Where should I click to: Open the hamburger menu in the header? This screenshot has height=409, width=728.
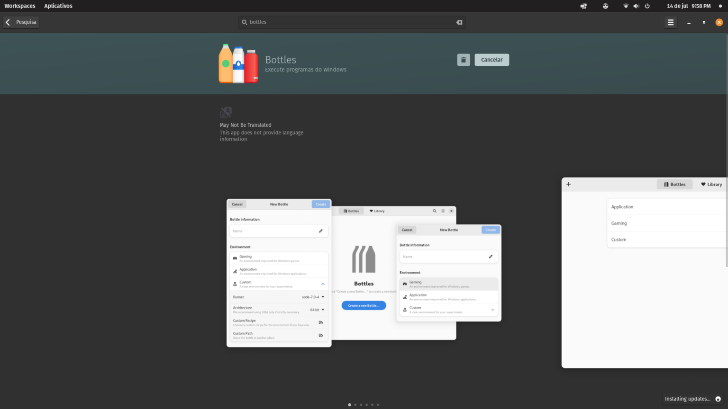coord(670,22)
